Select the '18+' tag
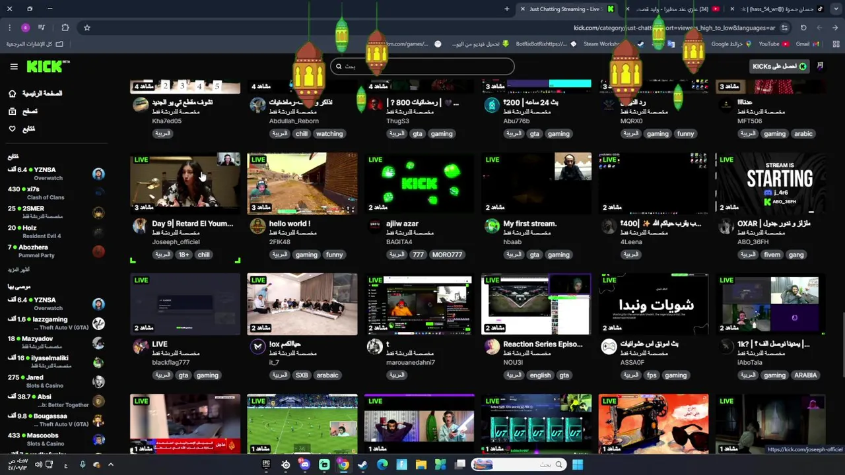845x475 pixels. tap(183, 255)
